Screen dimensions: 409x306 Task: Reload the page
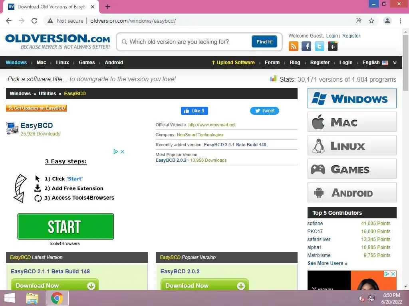click(x=34, y=21)
